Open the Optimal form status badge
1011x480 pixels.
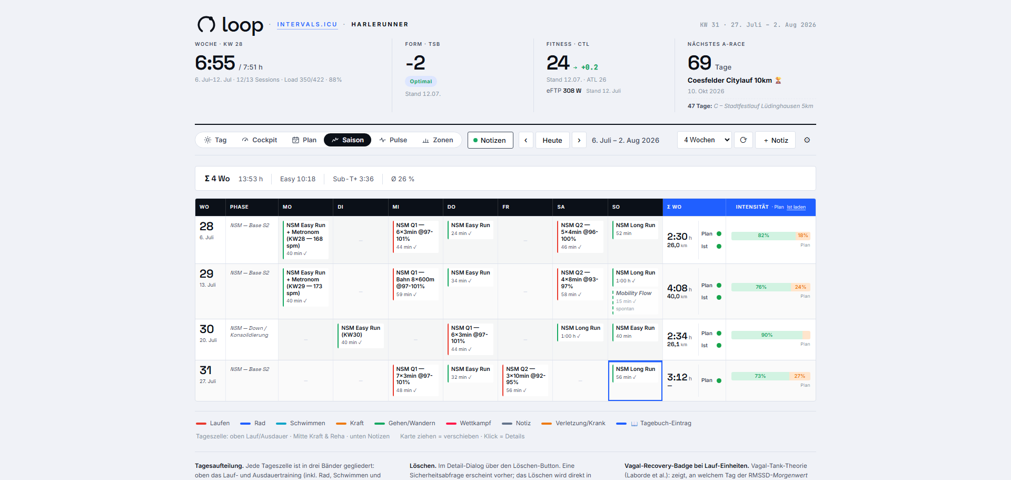(421, 82)
